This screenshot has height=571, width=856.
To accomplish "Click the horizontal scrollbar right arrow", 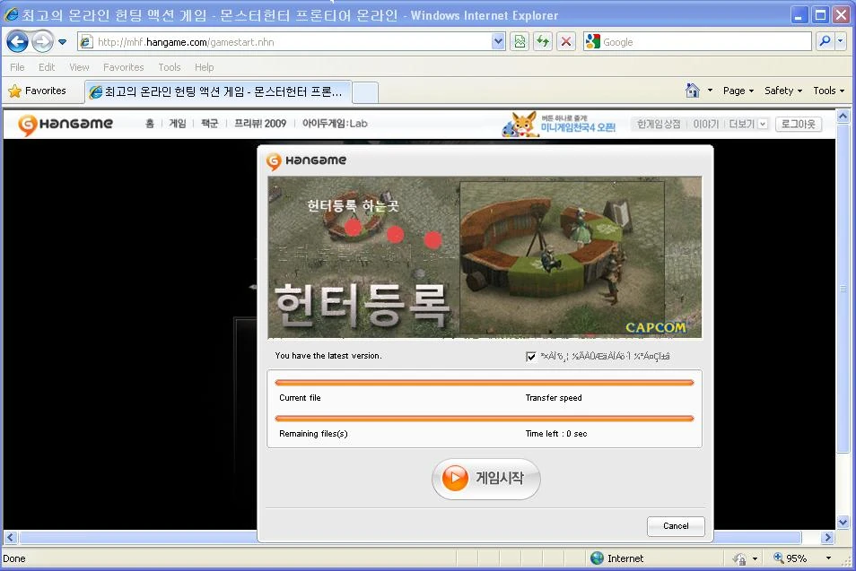I will (827, 537).
